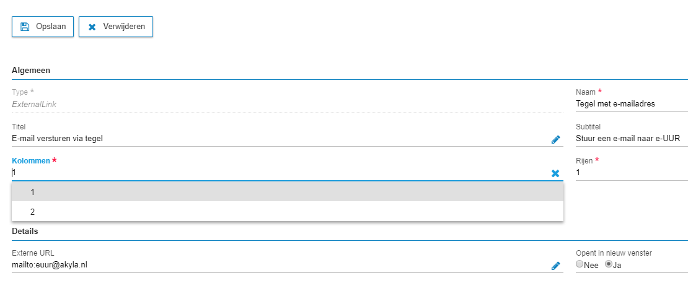Select the Ja radio button

click(x=609, y=264)
